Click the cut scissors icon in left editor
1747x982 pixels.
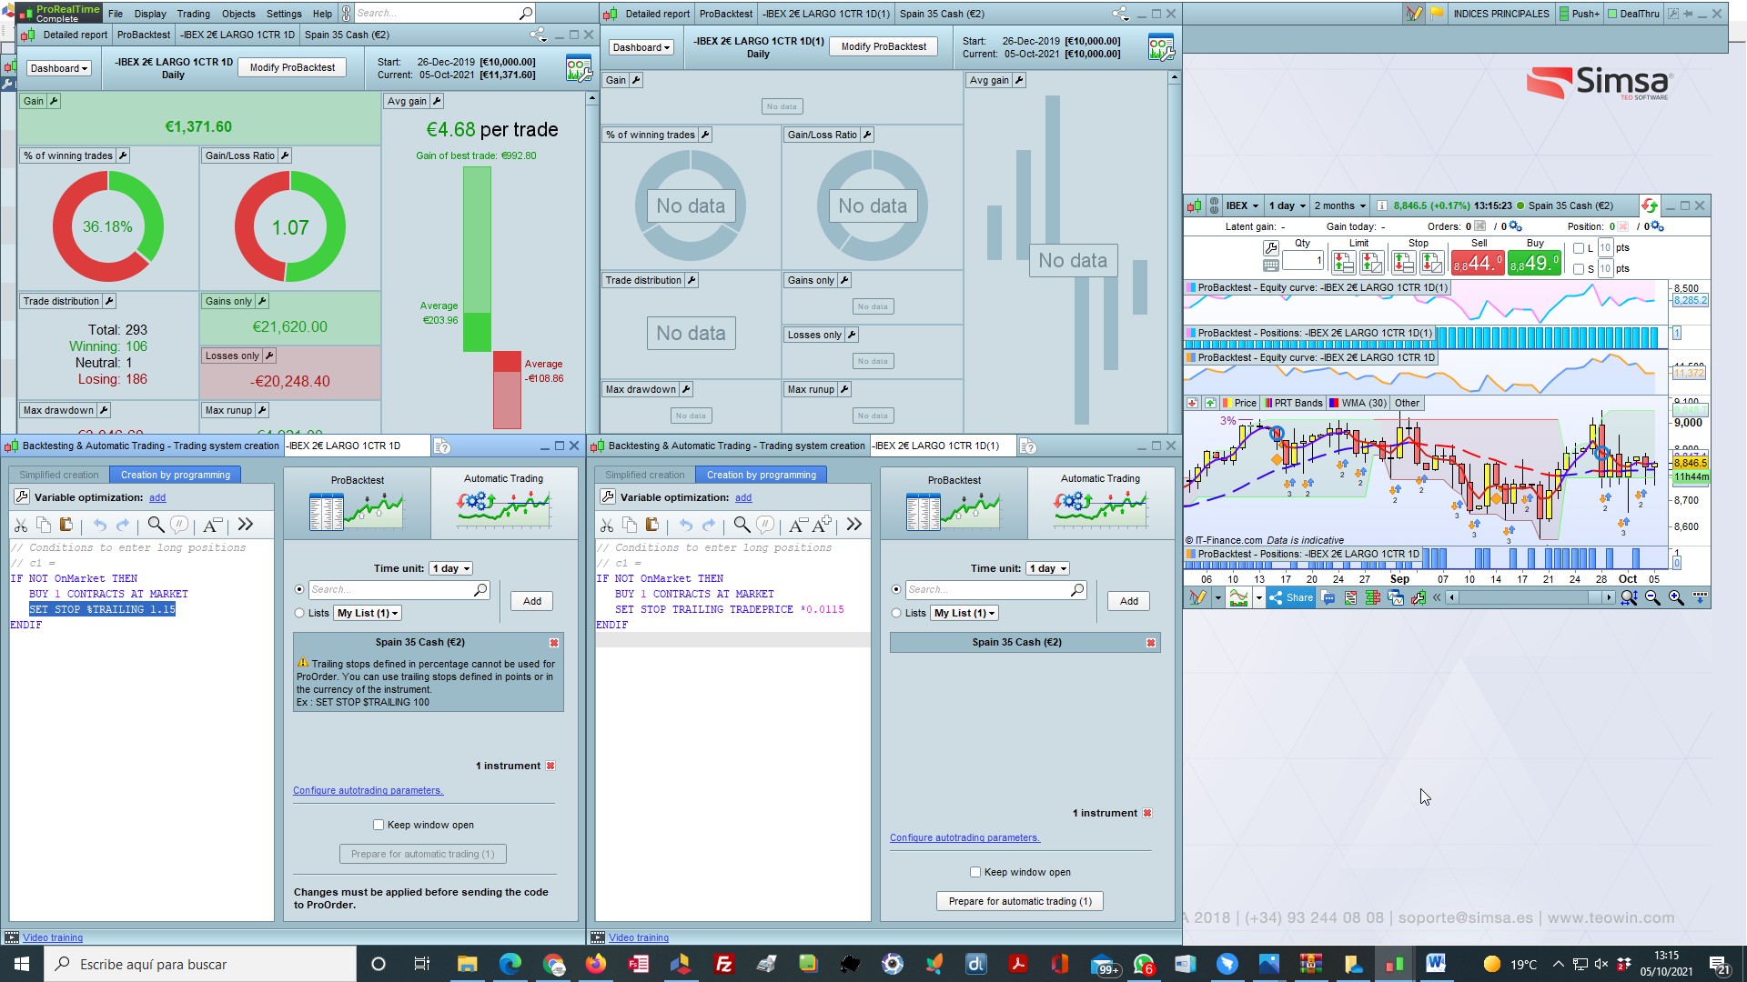click(x=21, y=525)
